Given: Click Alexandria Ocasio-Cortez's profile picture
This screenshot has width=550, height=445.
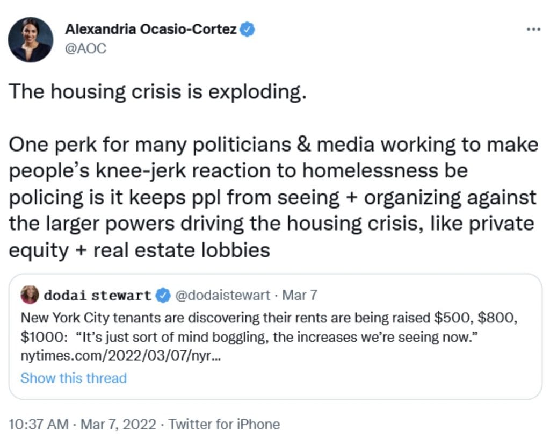Looking at the screenshot, I should [x=31, y=40].
